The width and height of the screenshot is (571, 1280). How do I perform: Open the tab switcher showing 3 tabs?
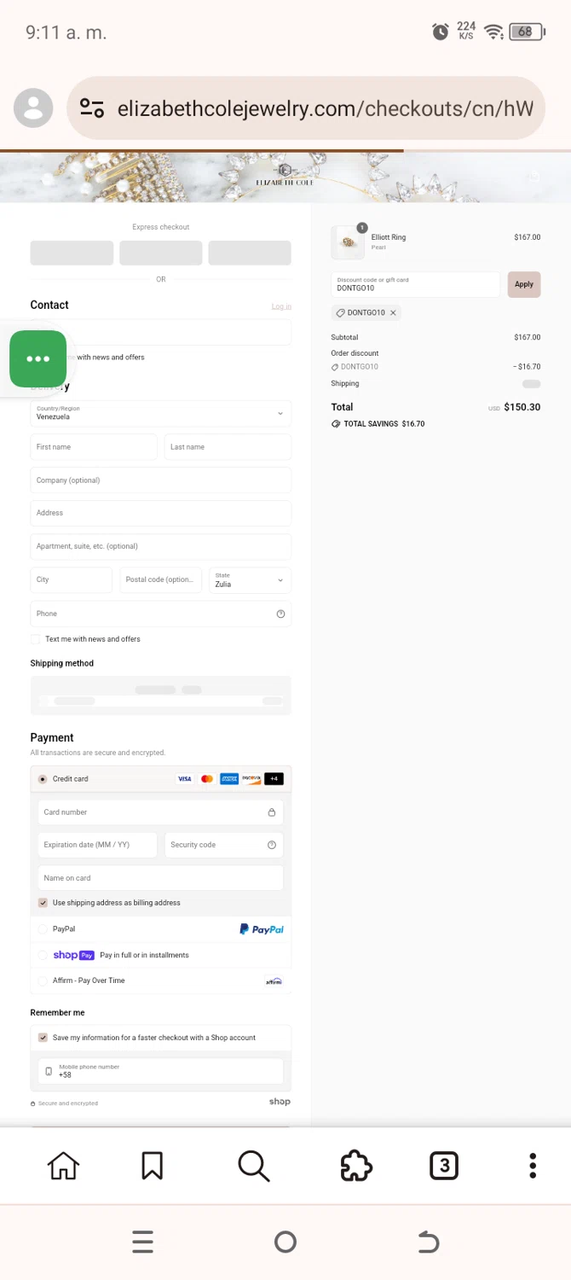tap(443, 1166)
